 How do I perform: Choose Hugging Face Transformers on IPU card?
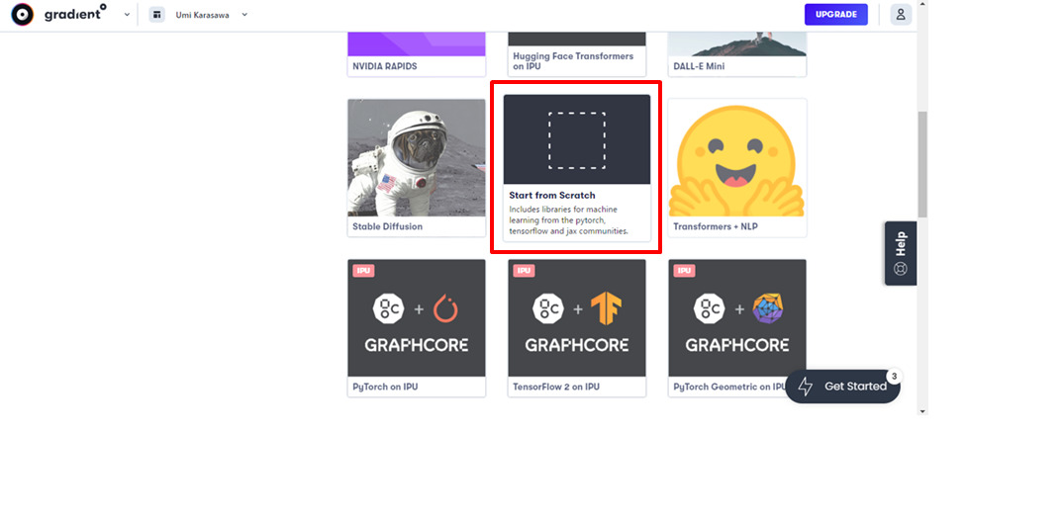[x=577, y=54]
